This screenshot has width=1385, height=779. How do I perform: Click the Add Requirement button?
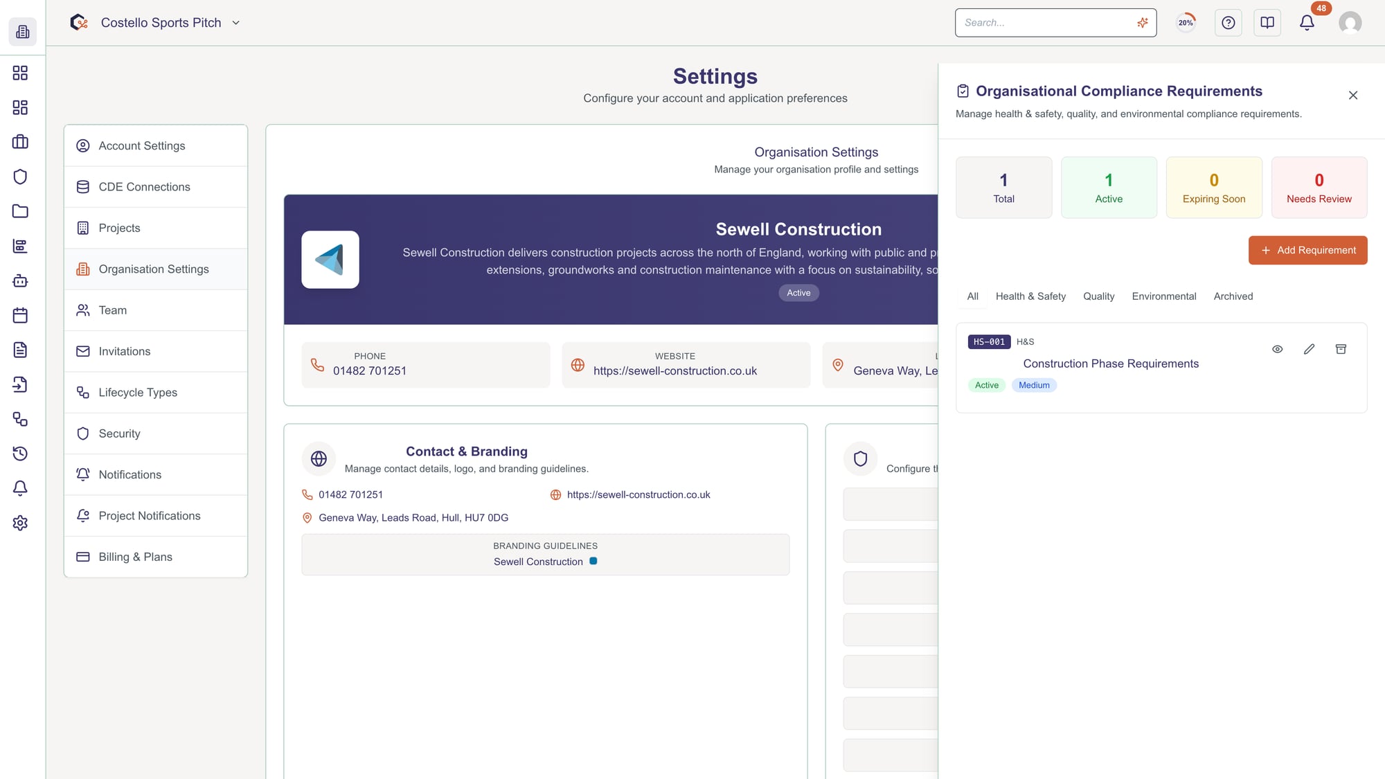[x=1307, y=250]
